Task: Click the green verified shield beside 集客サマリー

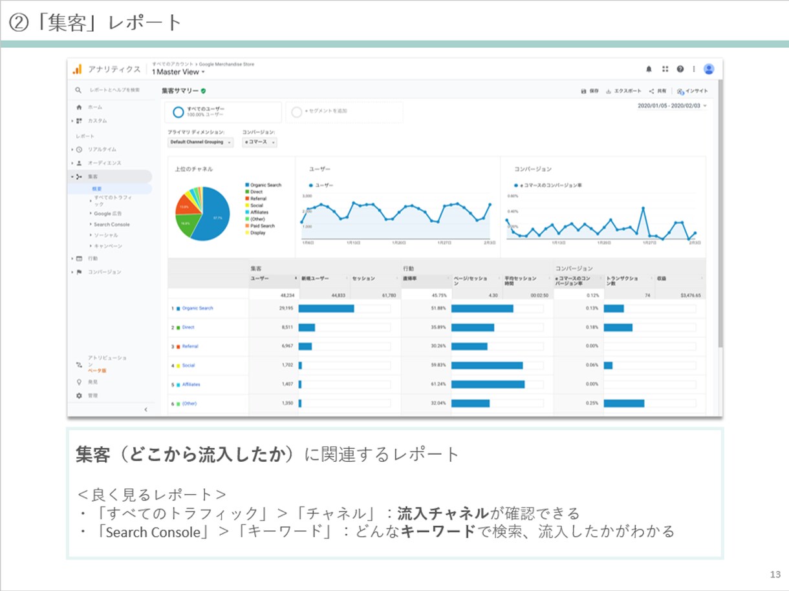Action: point(203,91)
